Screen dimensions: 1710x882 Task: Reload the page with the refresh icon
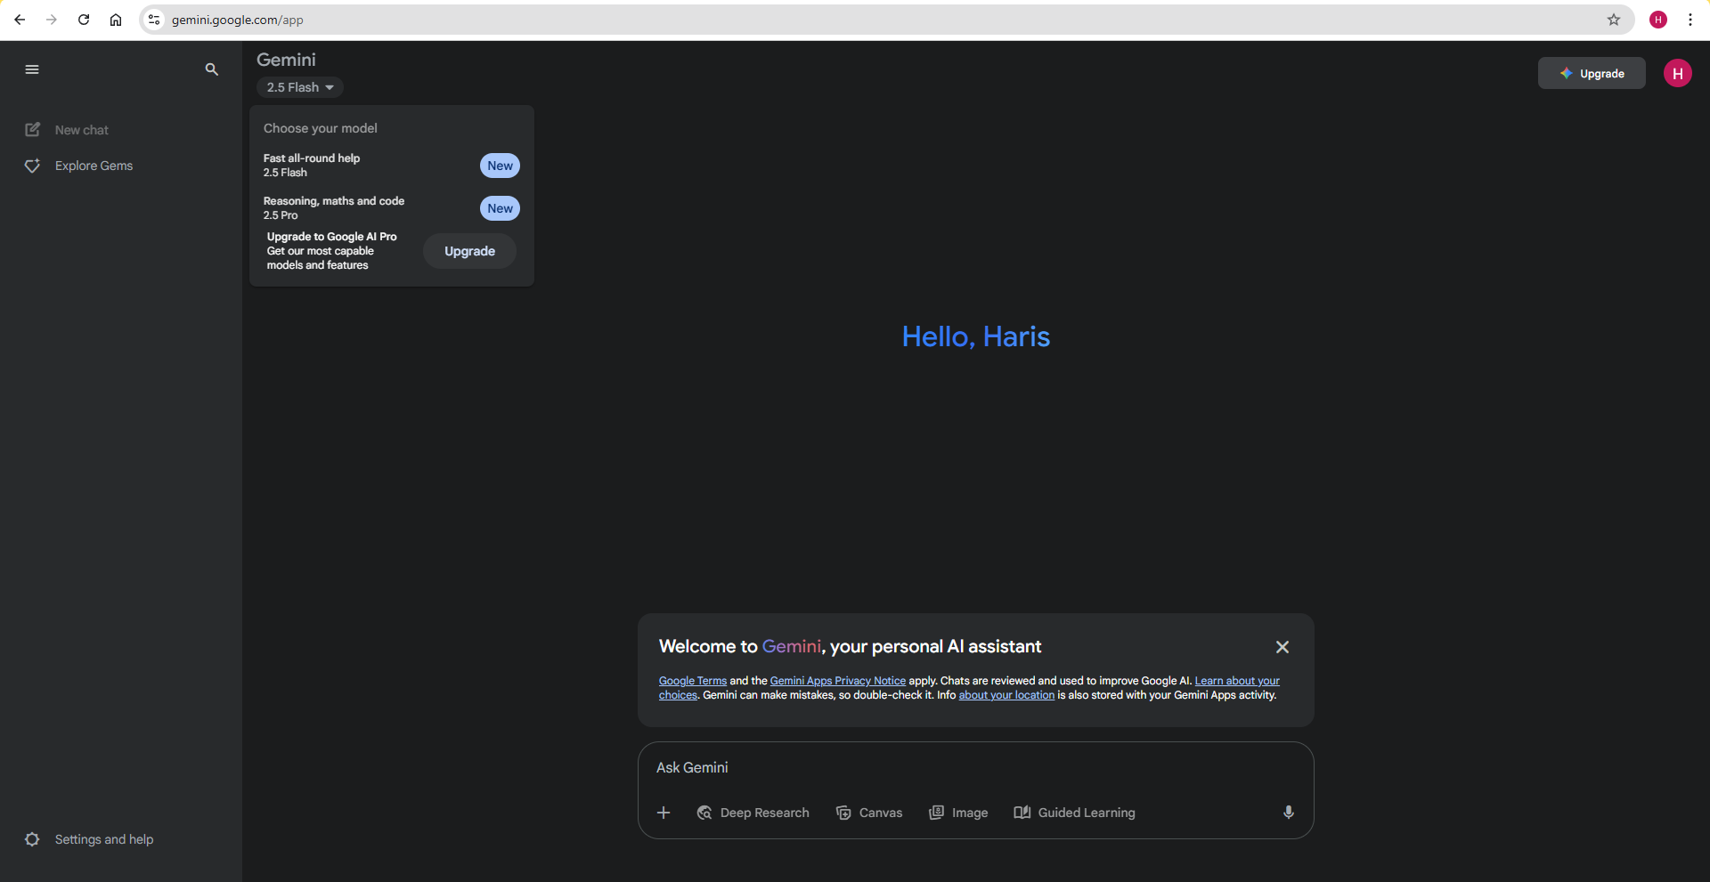[84, 20]
